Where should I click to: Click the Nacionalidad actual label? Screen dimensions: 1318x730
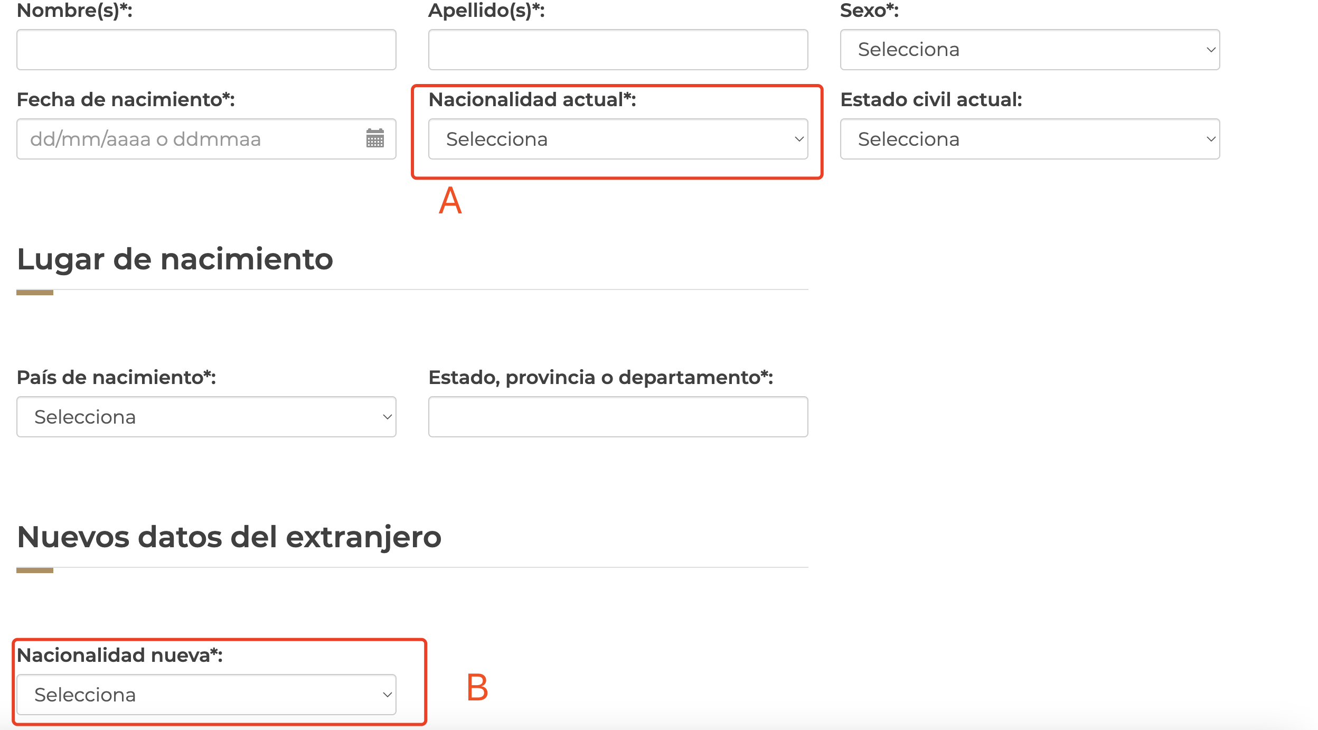(532, 99)
